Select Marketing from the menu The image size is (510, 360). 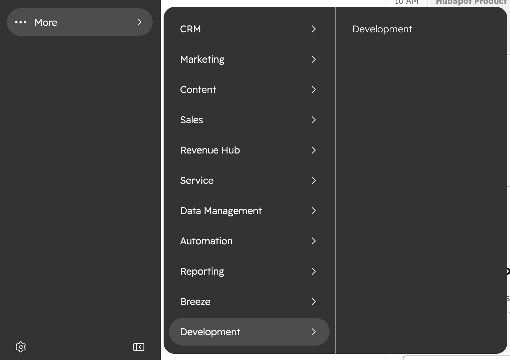click(x=249, y=59)
